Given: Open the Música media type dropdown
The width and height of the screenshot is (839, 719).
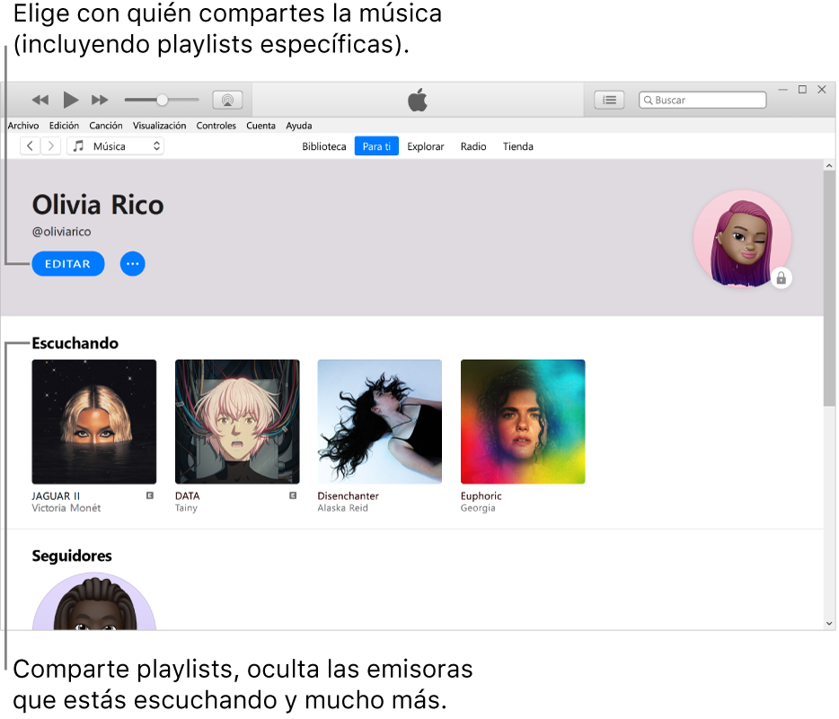Looking at the screenshot, I should pyautogui.click(x=115, y=145).
